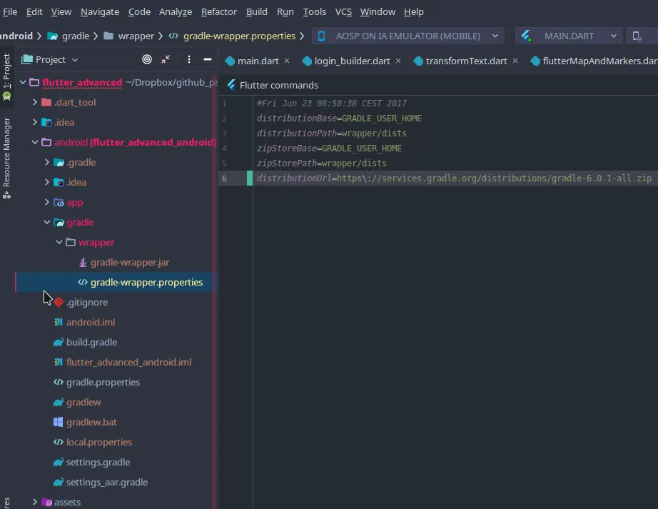
Task: Click the gradlew.bat Windows icon
Action: [x=59, y=422]
